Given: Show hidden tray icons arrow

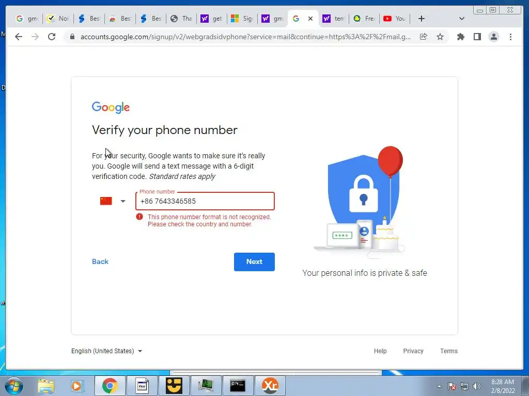Looking at the screenshot, I should pos(439,386).
